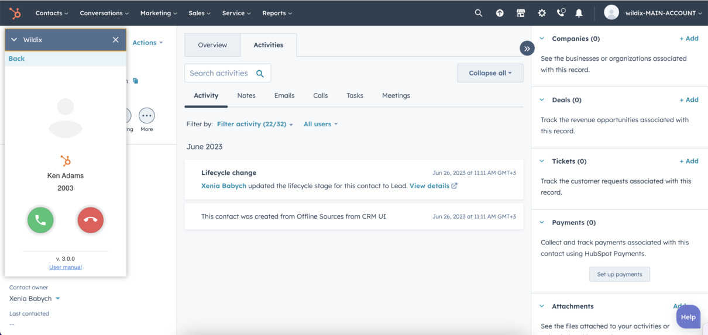
Task: Answer the incoming call with green button
Action: (40, 220)
